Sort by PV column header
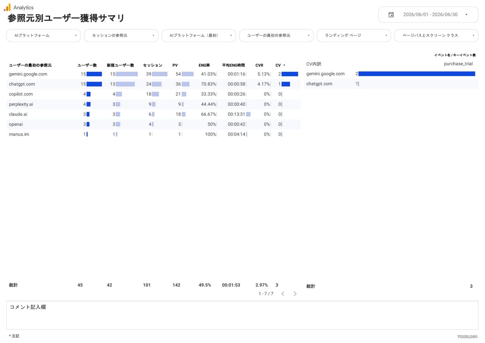Image resolution: width=485 pixels, height=343 pixels. coord(175,65)
